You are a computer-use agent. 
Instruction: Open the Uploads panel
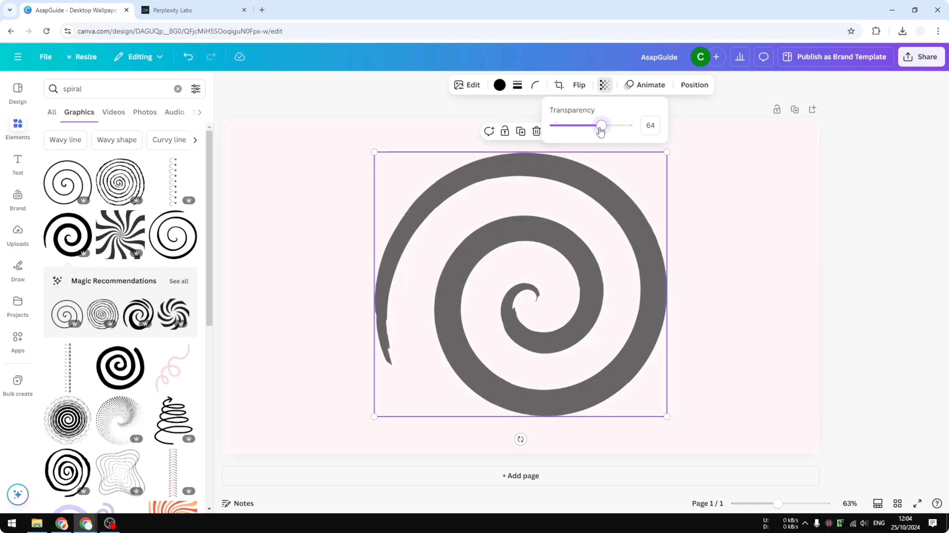(17, 236)
